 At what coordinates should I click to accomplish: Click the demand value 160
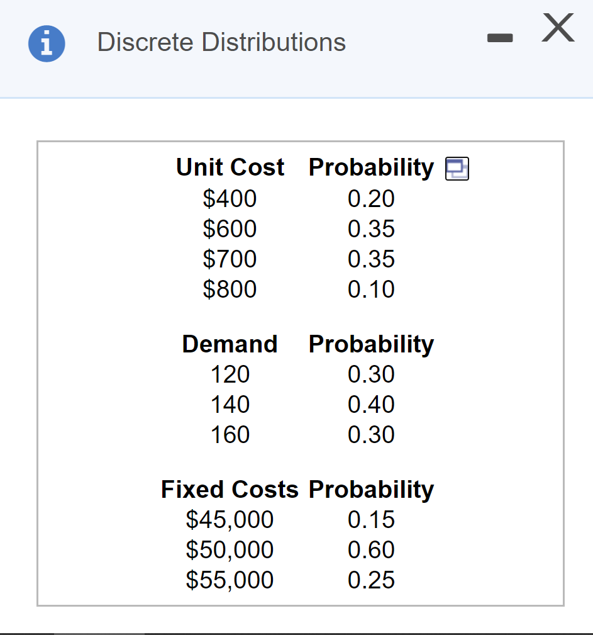pyautogui.click(x=230, y=434)
